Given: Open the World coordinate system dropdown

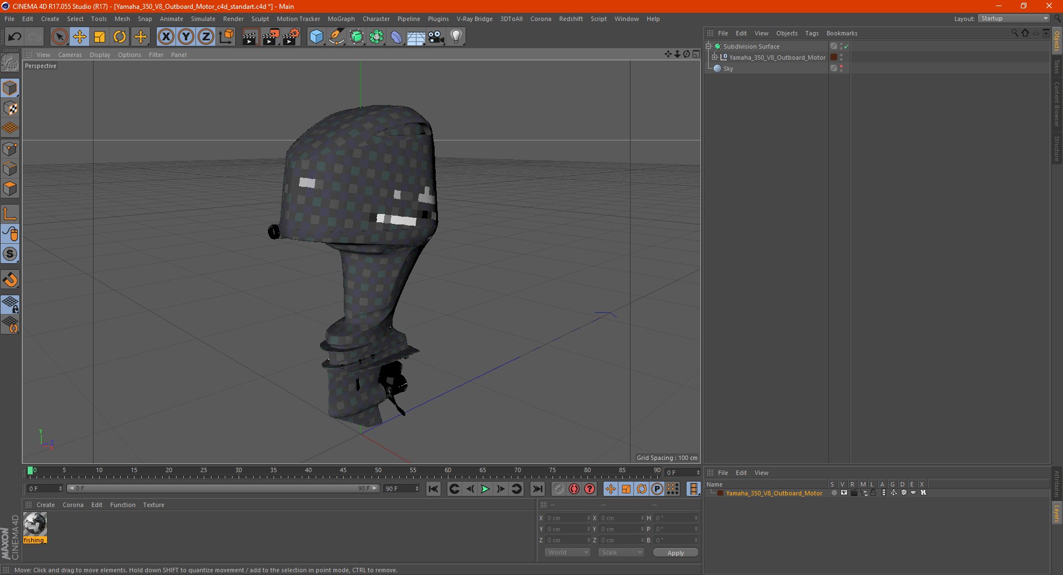Looking at the screenshot, I should click(567, 552).
